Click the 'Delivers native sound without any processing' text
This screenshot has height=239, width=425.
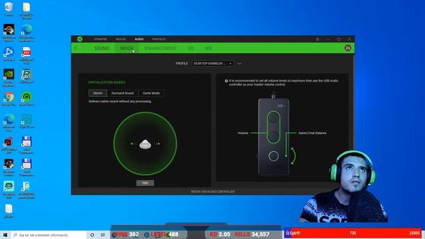pos(120,102)
